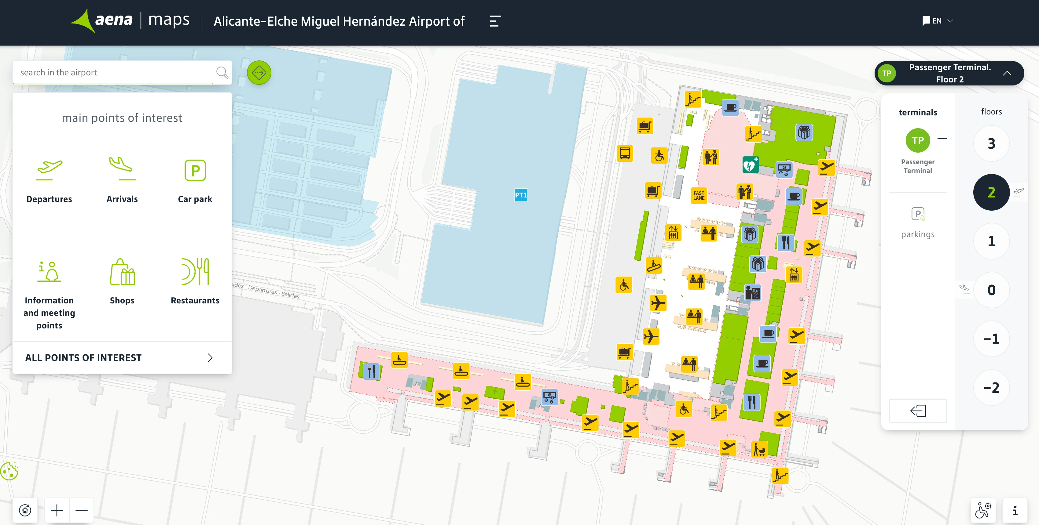This screenshot has width=1039, height=525.
Task: Click the PT1 terminal marker on the map
Action: 521,195
